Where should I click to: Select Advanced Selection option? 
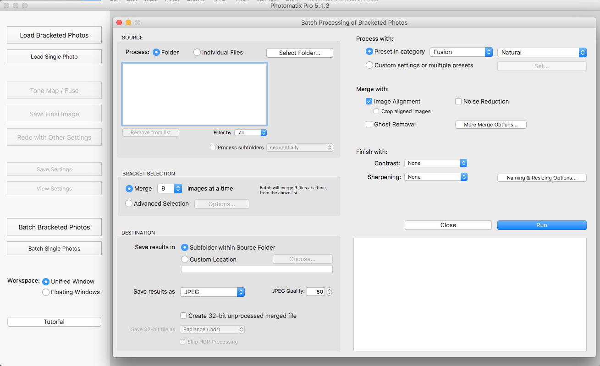tap(129, 203)
